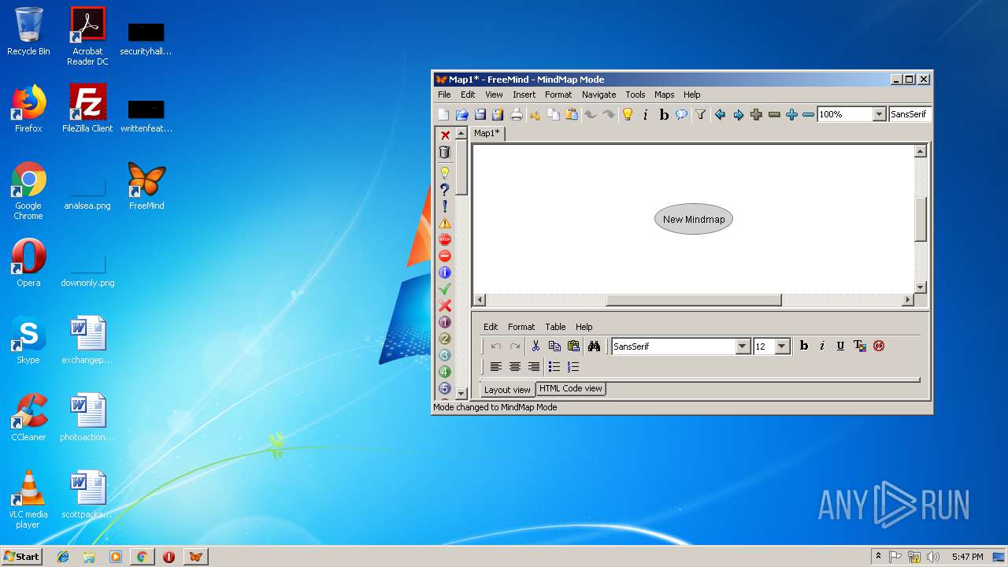
Task: Remove last icon with the red X at top of icon bar
Action: pyautogui.click(x=445, y=135)
